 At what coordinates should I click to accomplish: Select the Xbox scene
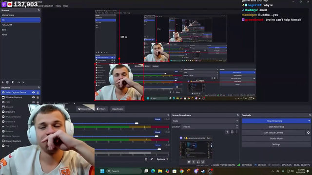(x=20, y=35)
